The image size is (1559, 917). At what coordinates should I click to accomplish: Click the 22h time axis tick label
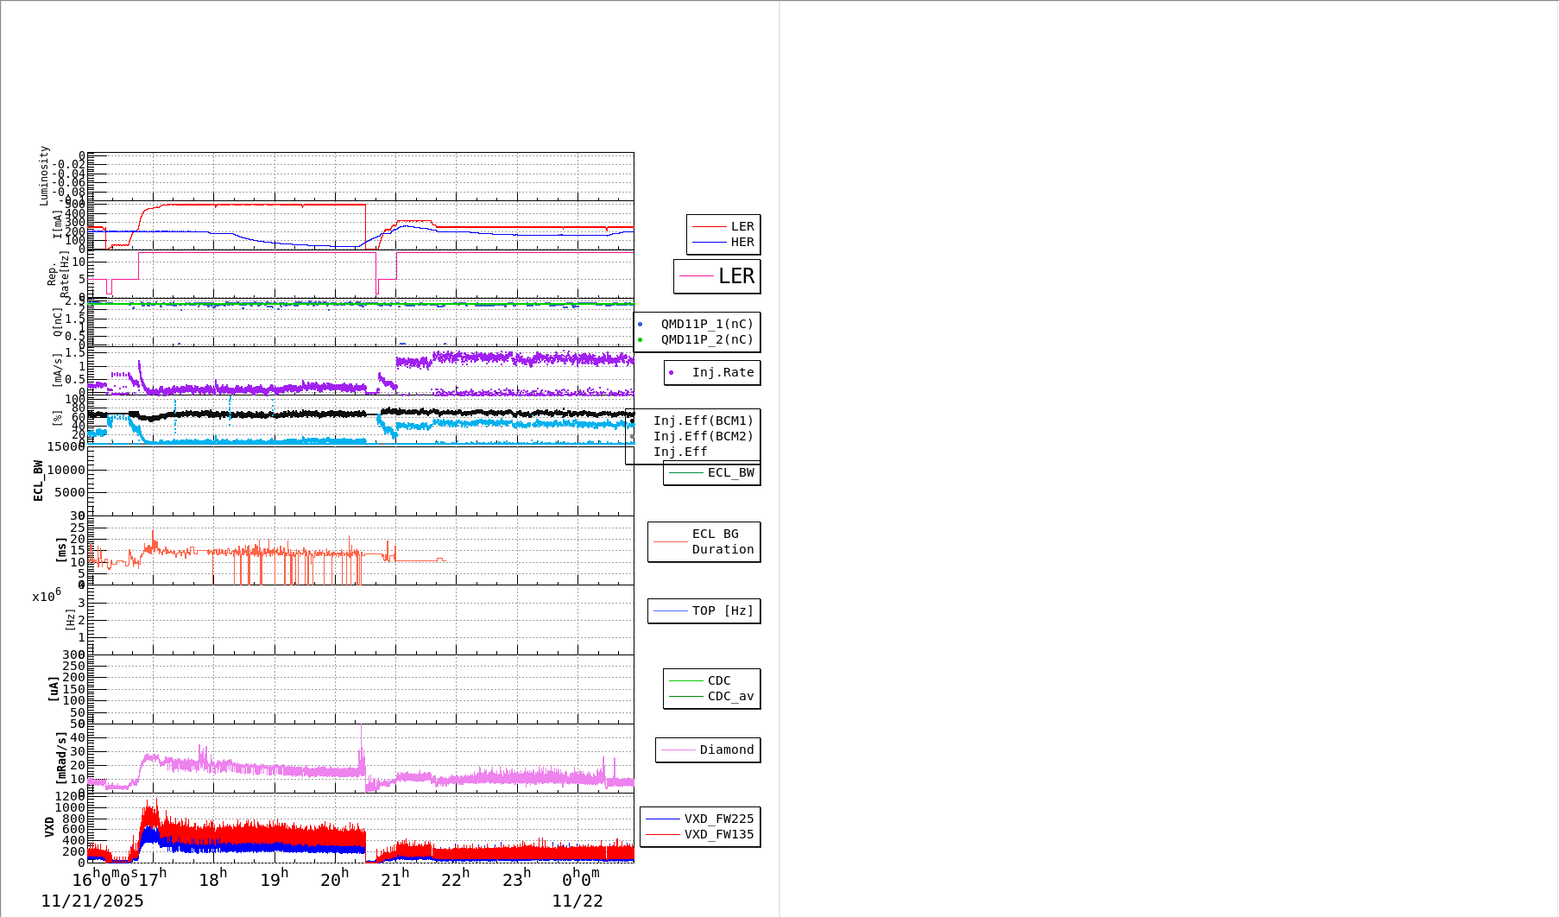click(x=456, y=879)
